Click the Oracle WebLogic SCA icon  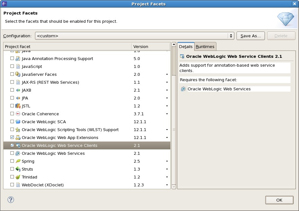pos(18,122)
